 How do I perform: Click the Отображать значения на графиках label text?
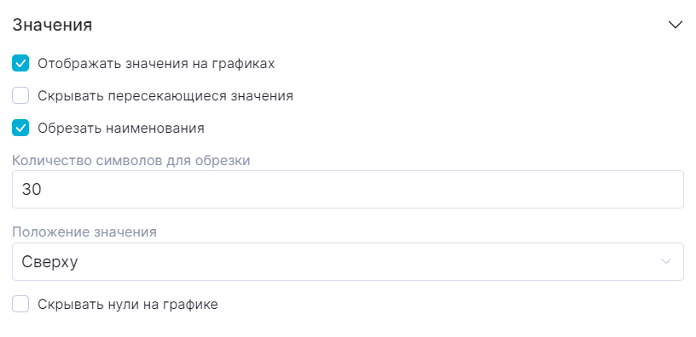(x=156, y=64)
